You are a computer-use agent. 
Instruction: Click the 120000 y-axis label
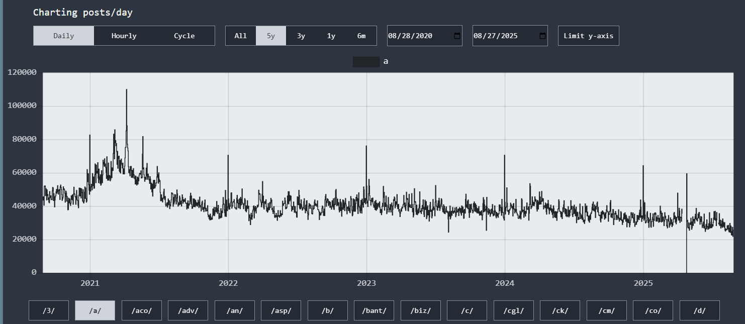pyautogui.click(x=23, y=72)
